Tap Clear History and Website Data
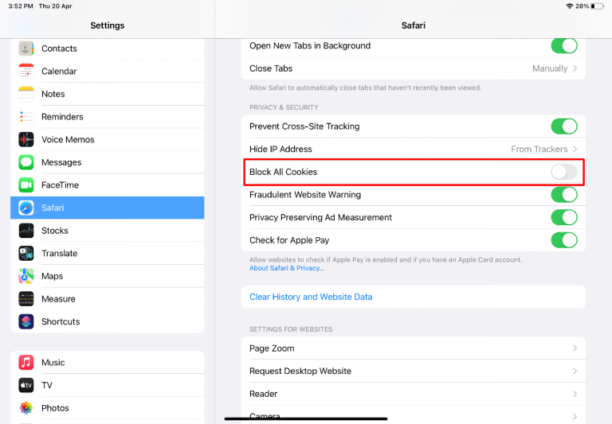The height and width of the screenshot is (424, 612). 311,297
